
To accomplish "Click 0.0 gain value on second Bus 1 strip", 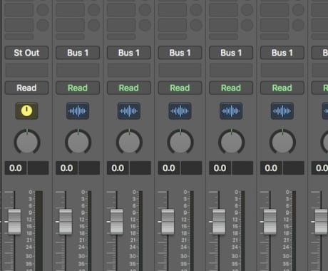I will [118, 168].
